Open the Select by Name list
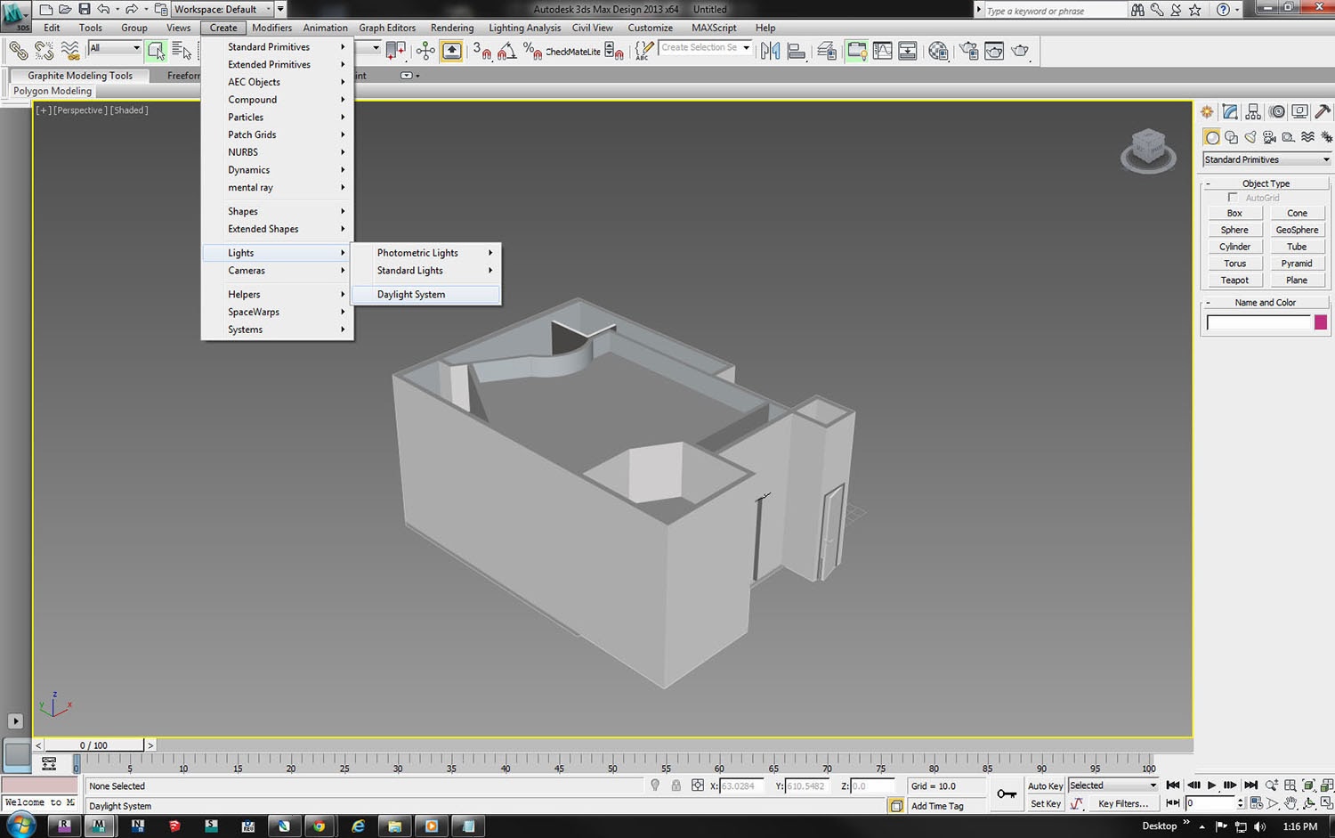Screen dimensions: 1335x838 click(x=182, y=51)
